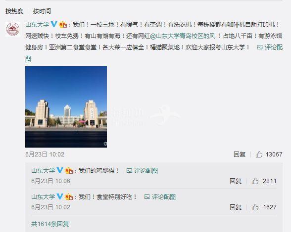This screenshot has height=232, width=291.
Task: Open 山东大学 username on main comment
Action: pos(37,25)
